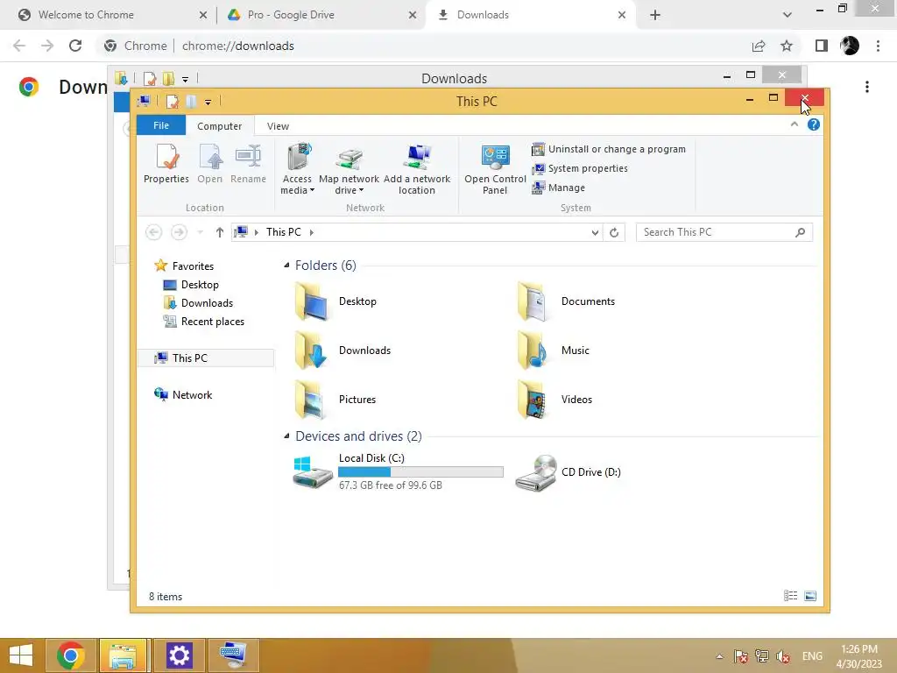Expand the address bar history dropdown
The image size is (897, 673).
(595, 232)
